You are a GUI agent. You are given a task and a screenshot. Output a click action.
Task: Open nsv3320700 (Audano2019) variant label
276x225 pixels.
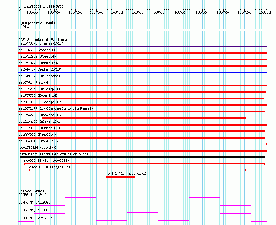[x=40, y=128]
